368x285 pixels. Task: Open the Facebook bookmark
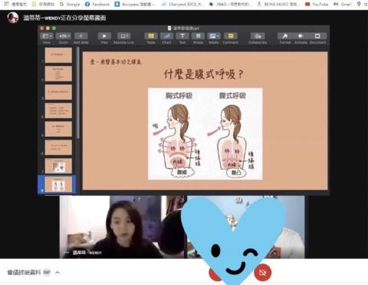[x=97, y=4]
